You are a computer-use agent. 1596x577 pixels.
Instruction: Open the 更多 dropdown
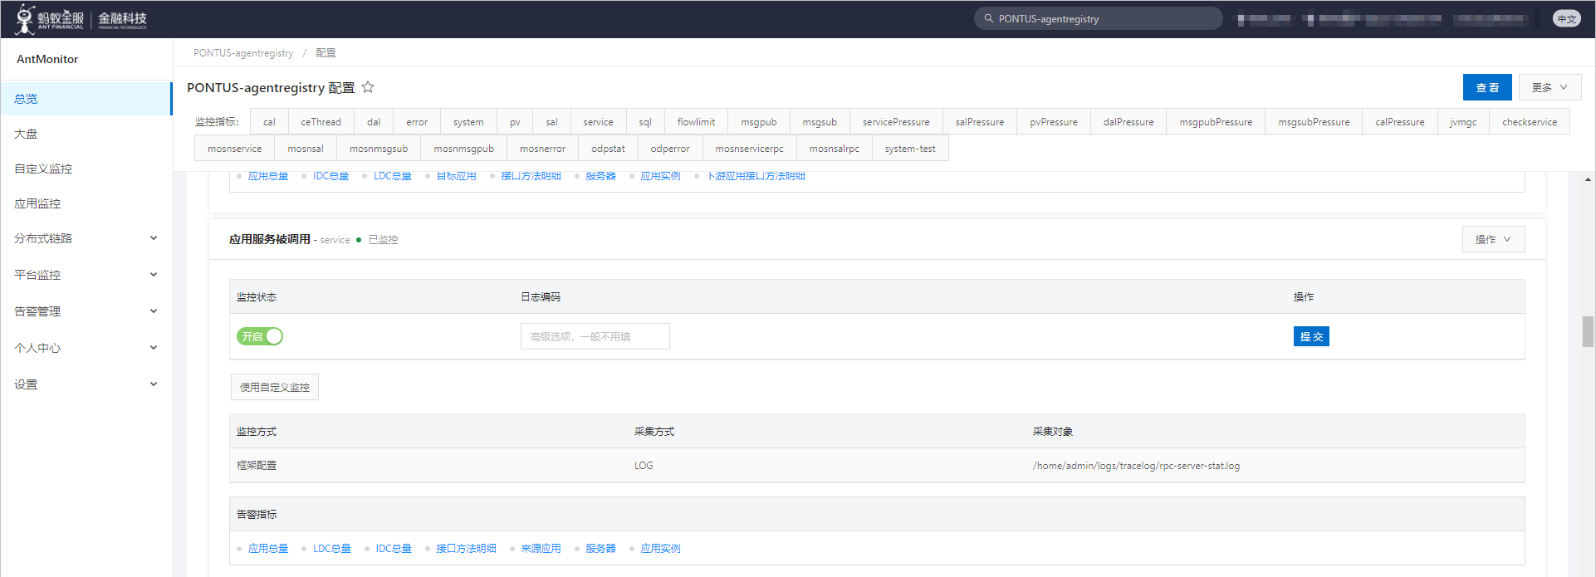pyautogui.click(x=1549, y=87)
